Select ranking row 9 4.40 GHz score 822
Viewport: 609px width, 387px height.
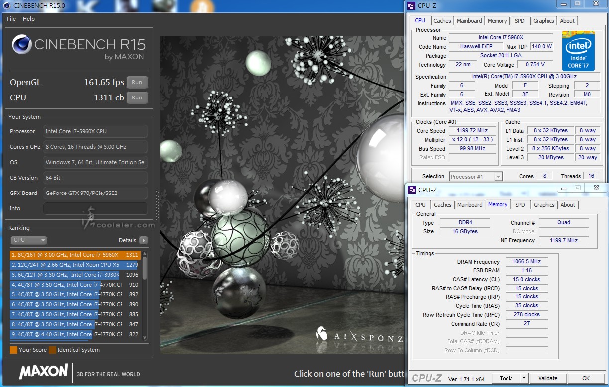76,334
